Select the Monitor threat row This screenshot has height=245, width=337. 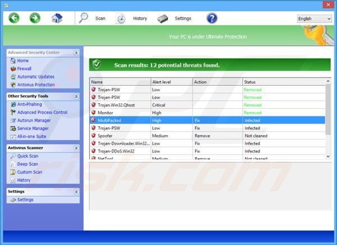coord(207,113)
